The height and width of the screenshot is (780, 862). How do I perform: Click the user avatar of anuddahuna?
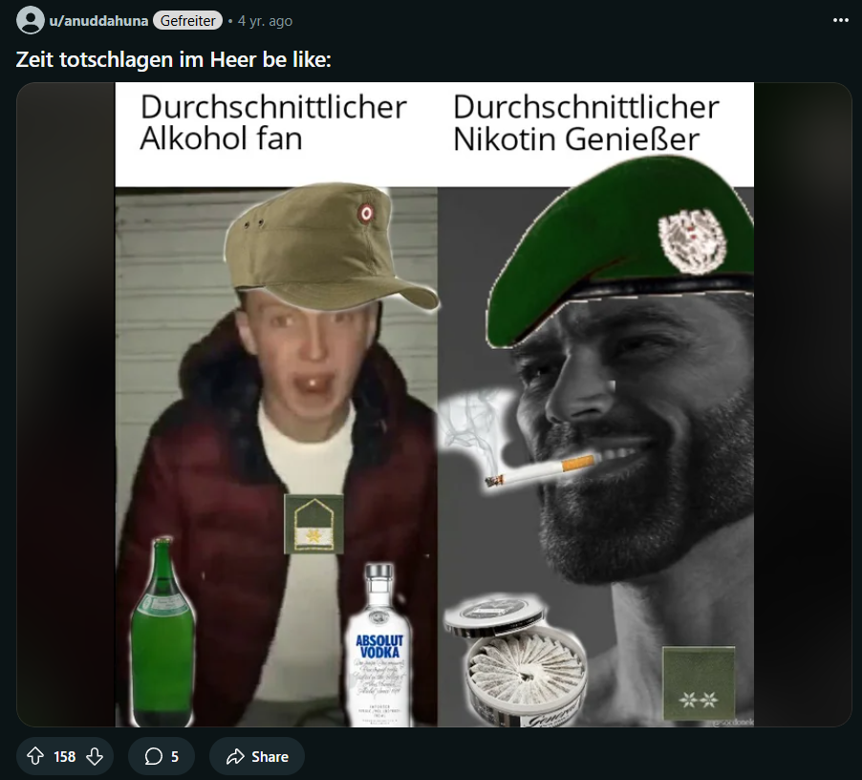coord(31,20)
